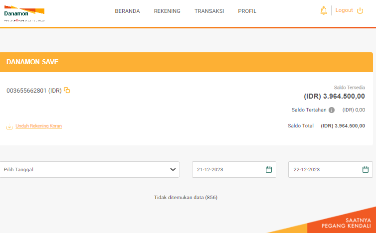Click the Saldo Total amount
The width and height of the screenshot is (376, 233).
(x=343, y=126)
